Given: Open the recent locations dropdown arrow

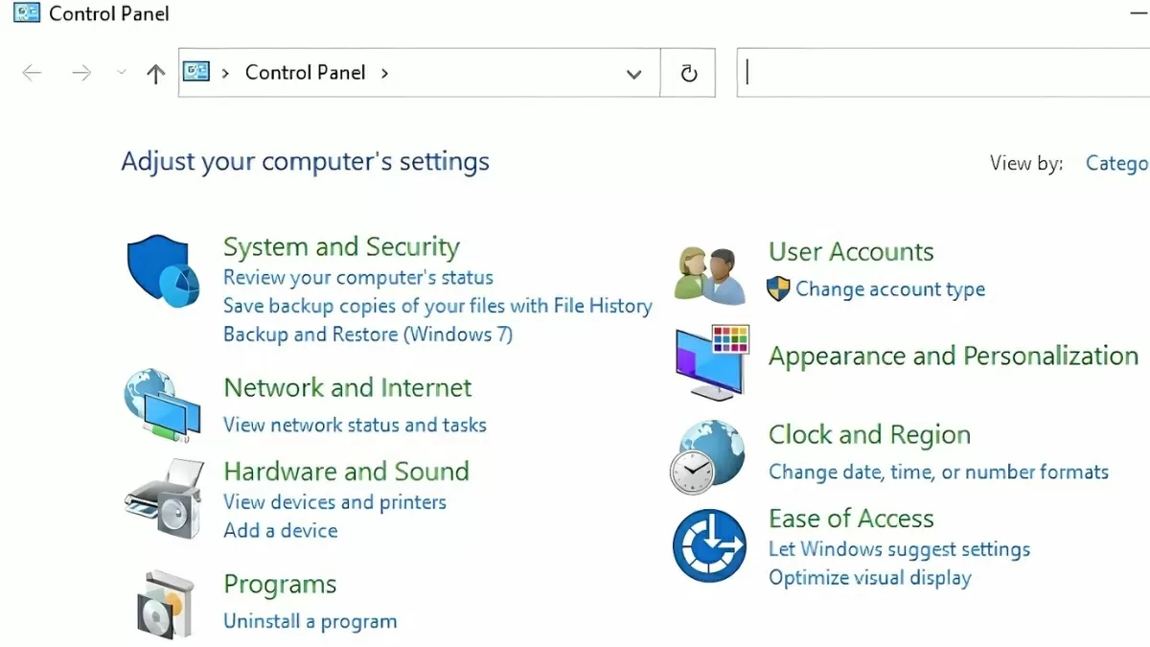Looking at the screenshot, I should point(121,73).
